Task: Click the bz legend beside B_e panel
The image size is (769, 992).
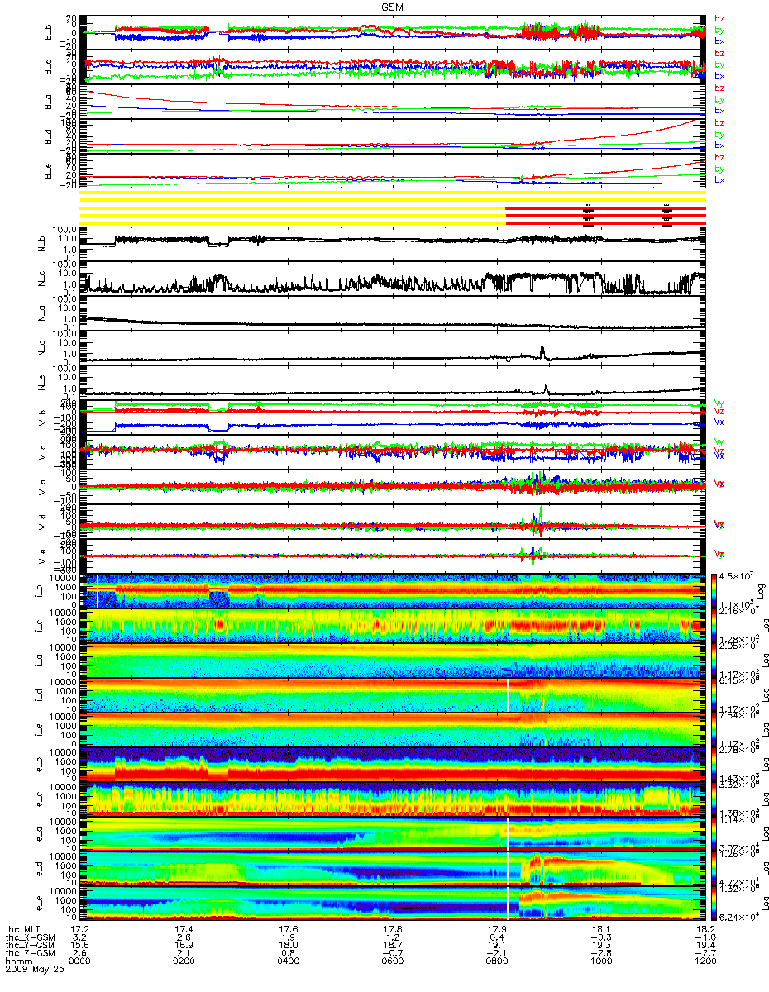Action: pos(719,157)
